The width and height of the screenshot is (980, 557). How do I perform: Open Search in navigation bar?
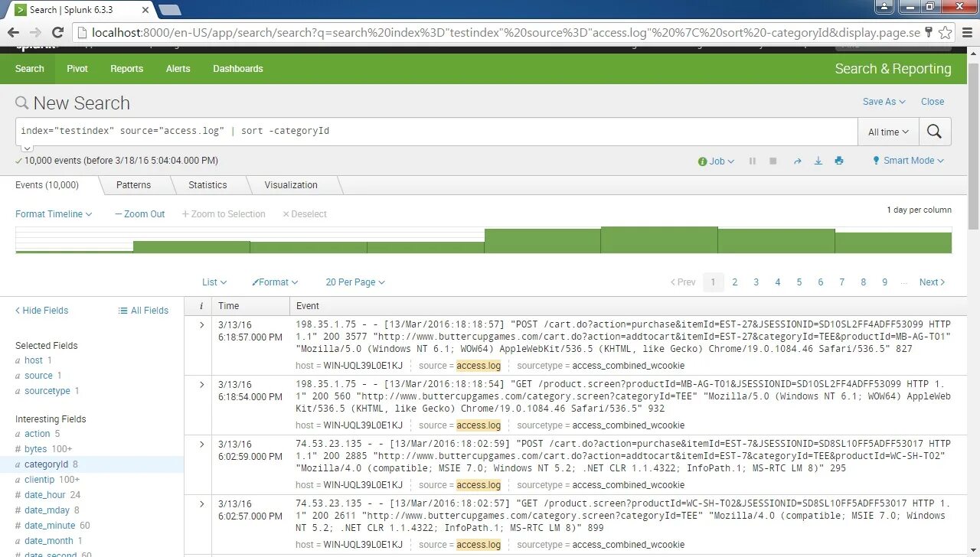[x=30, y=69]
